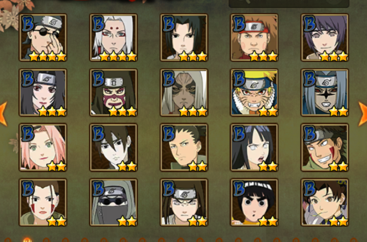
Task: Select the ponytail ninja in green vest
Action: click(184, 147)
